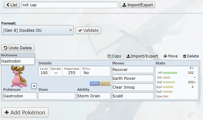Click the Water type badge
Image resolution: width=203 pixels, height=120 pixels.
(x=95, y=84)
